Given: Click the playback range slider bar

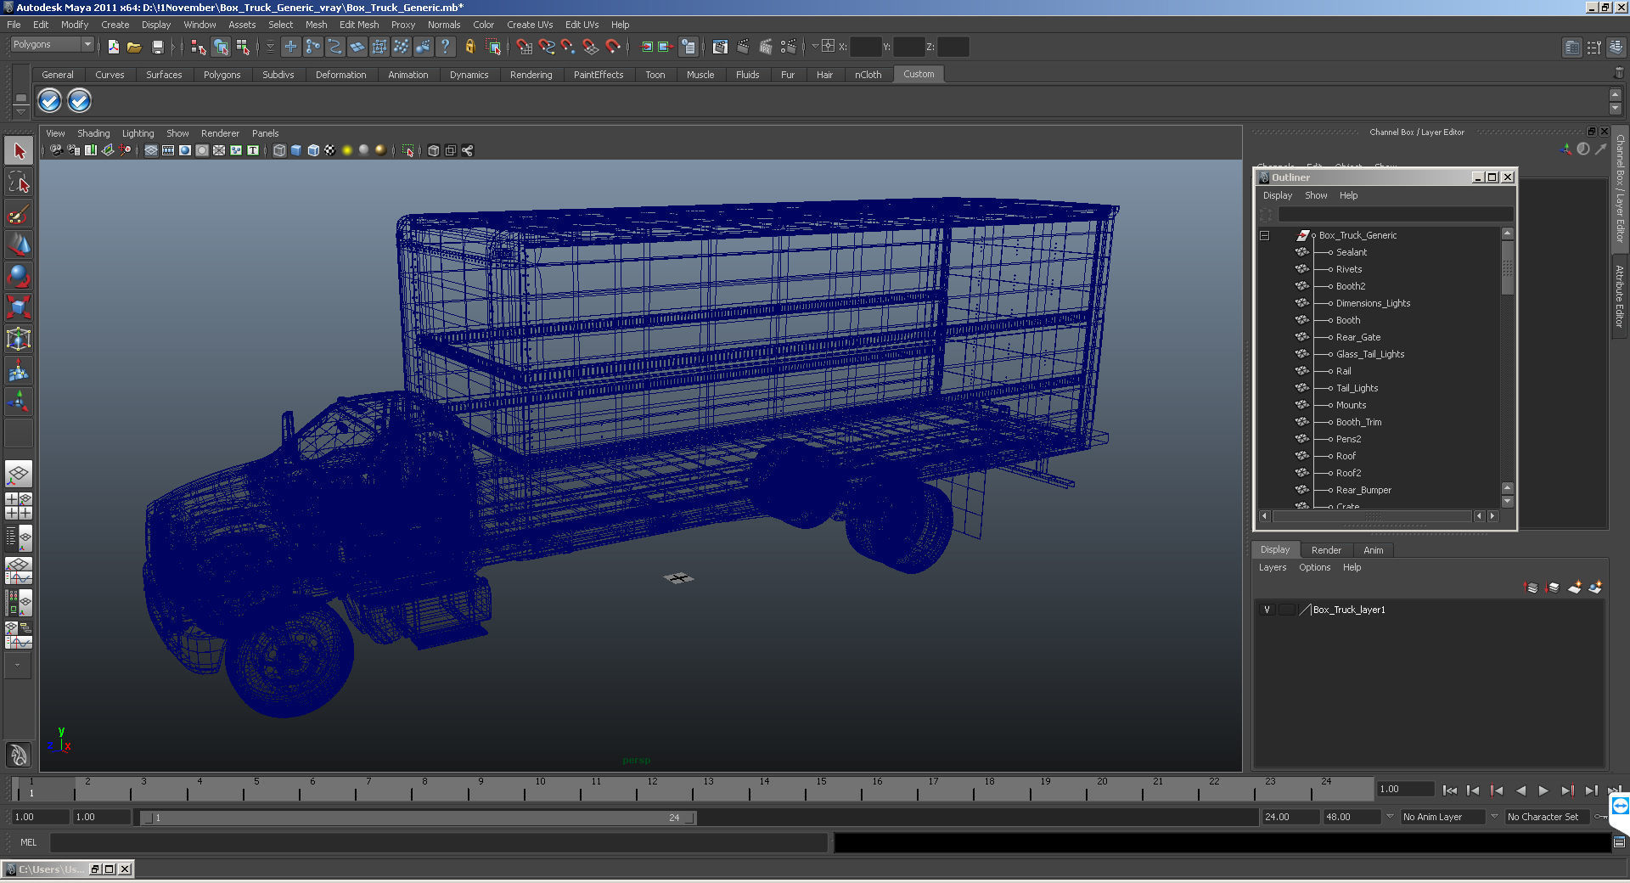Looking at the screenshot, I should point(419,818).
